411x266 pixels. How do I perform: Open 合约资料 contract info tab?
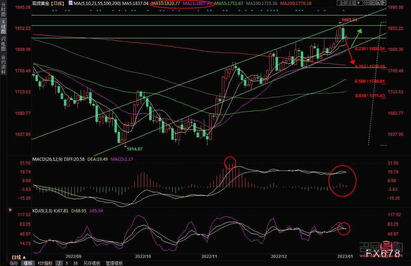tap(3, 64)
